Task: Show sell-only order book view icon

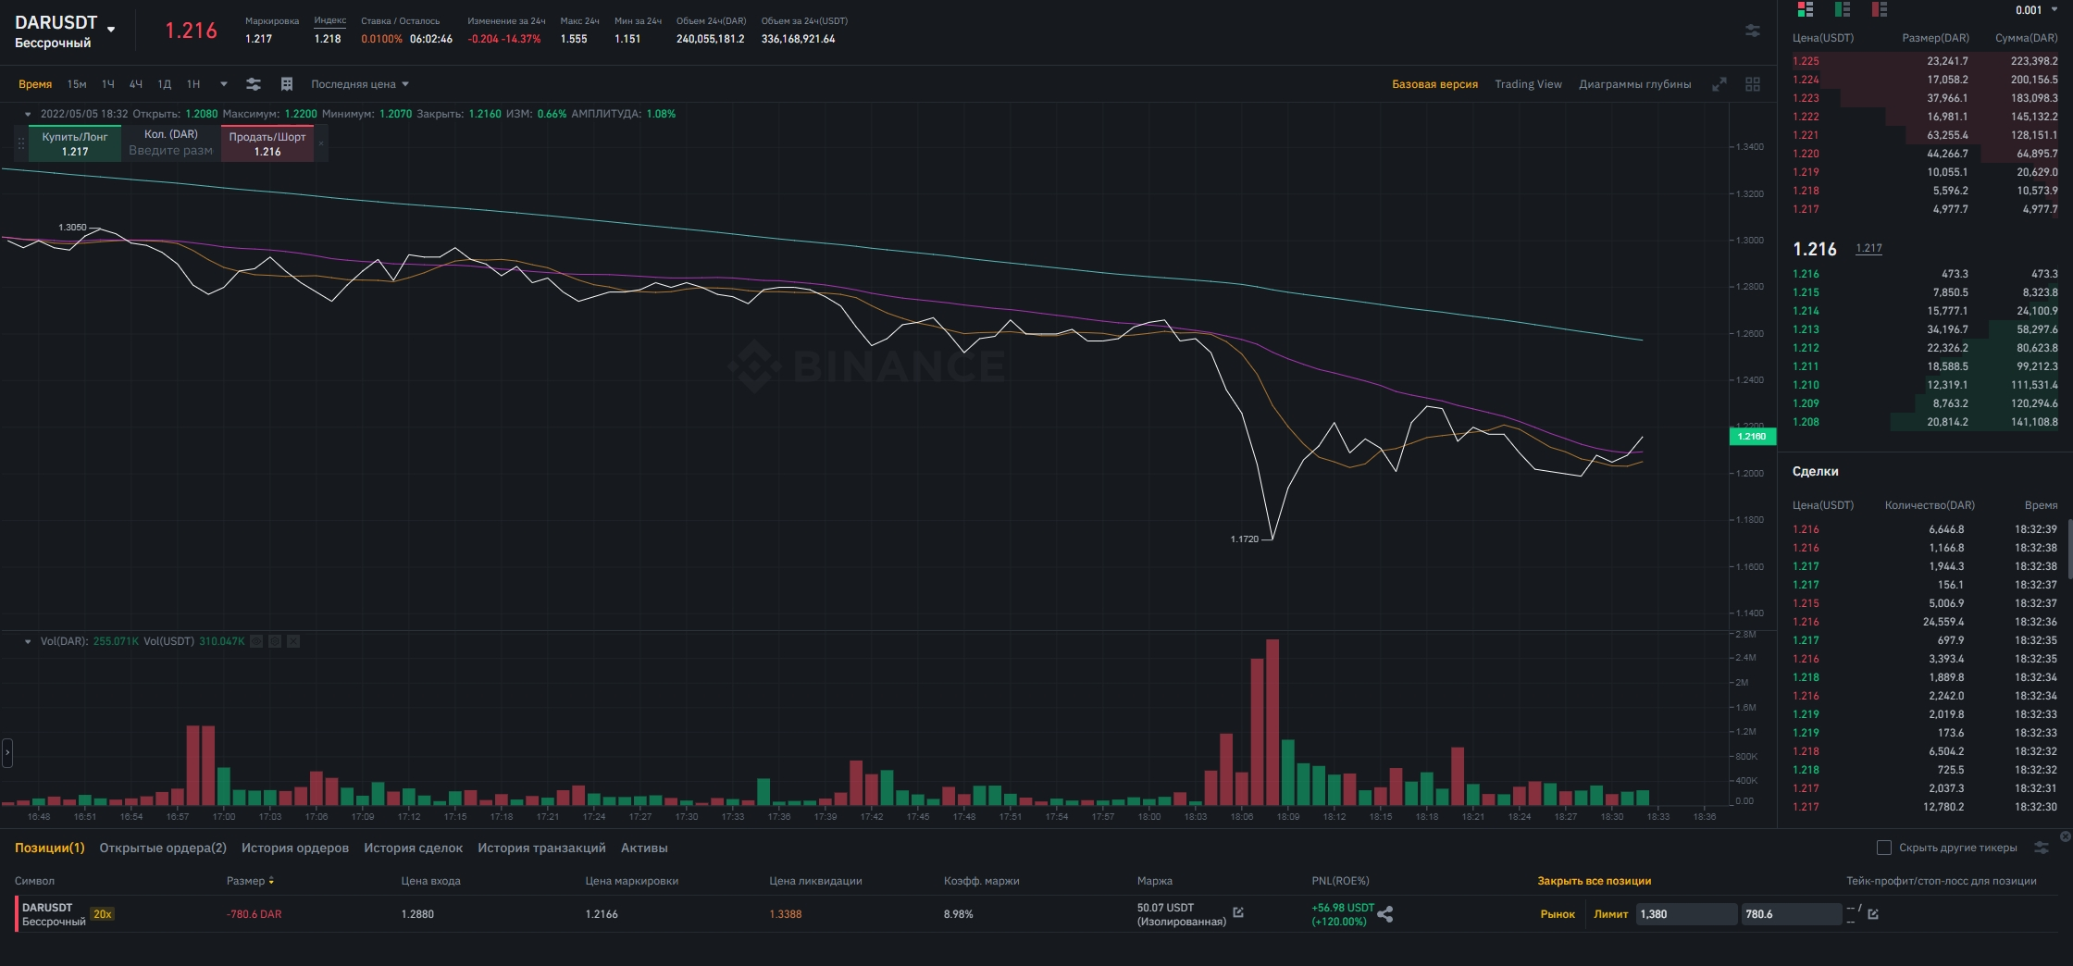Action: pyautogui.click(x=1879, y=9)
